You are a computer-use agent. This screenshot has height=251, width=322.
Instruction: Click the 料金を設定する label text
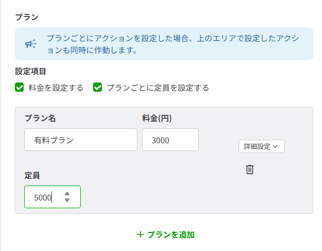coord(56,88)
